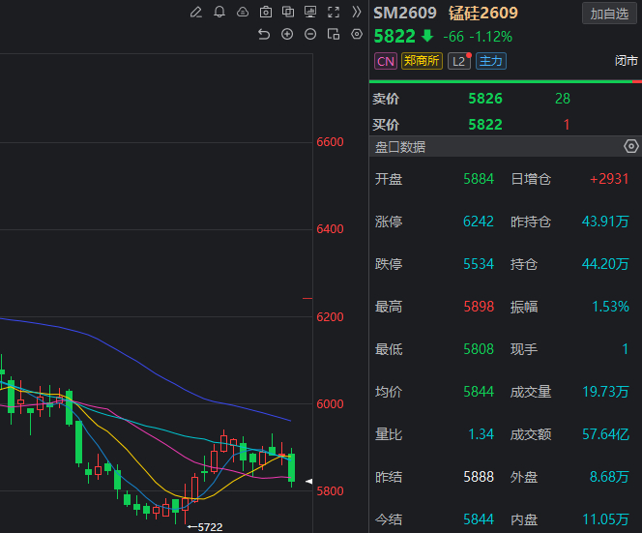This screenshot has height=533, width=642.
Task: Click the 6600 price axis label
Action: point(330,142)
